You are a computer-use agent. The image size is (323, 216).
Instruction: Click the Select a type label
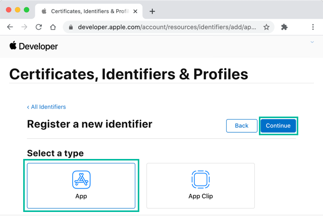click(55, 153)
